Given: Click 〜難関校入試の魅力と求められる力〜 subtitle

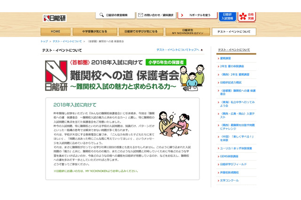Looking at the screenshot, I should [123, 86].
